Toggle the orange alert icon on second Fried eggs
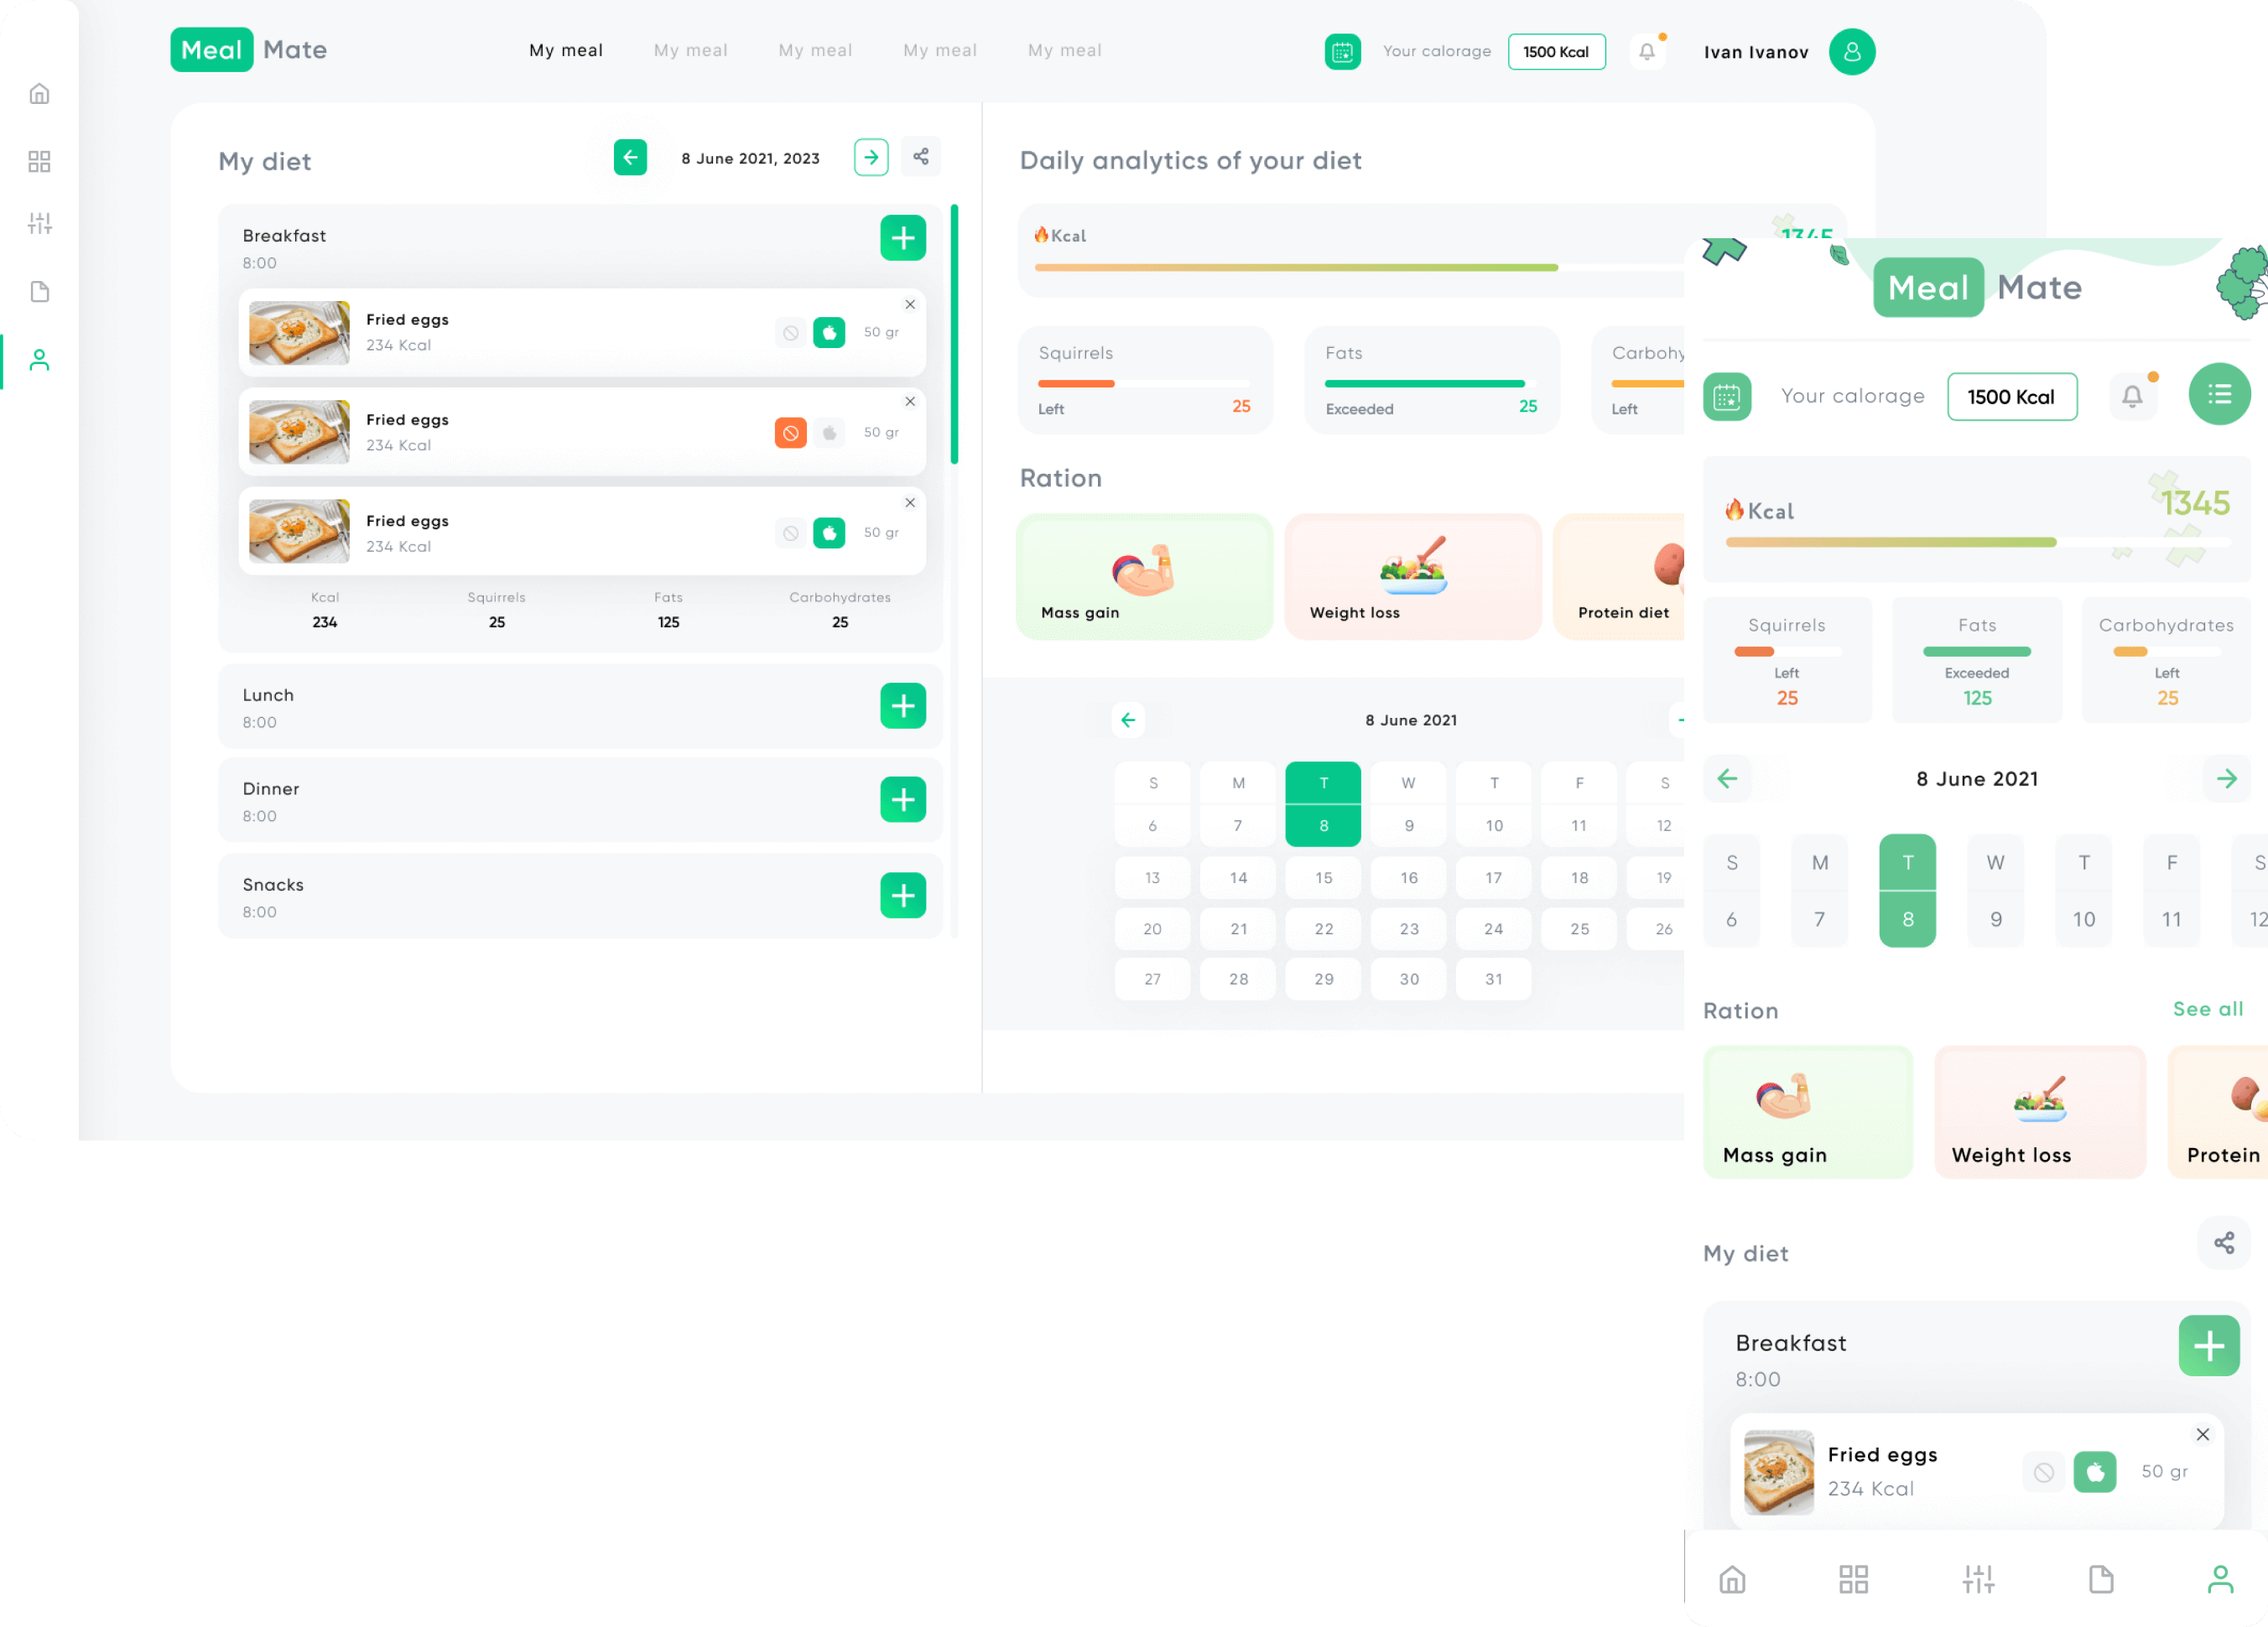Viewport: 2268px width, 1627px height. 791,431
